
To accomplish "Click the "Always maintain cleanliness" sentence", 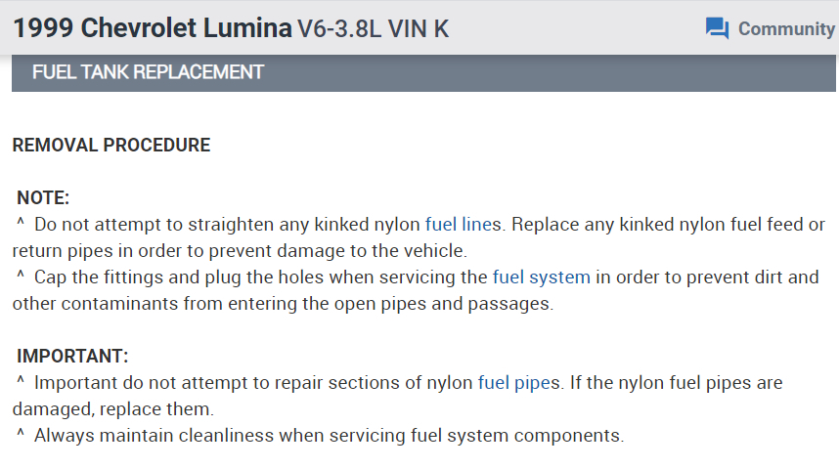I will tap(329, 435).
